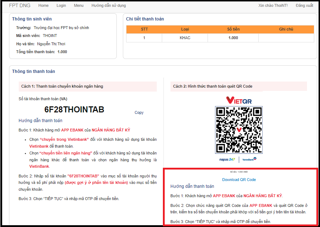Click the Số tiền column header

pyautogui.click(x=233, y=29)
